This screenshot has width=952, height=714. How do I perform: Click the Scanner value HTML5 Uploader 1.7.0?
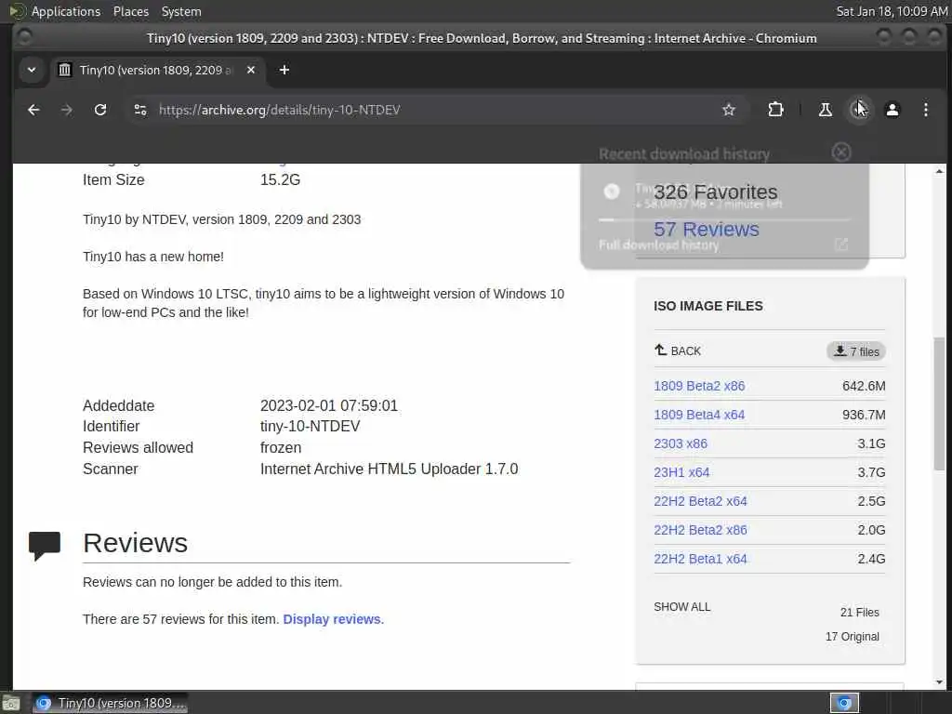[x=390, y=469]
